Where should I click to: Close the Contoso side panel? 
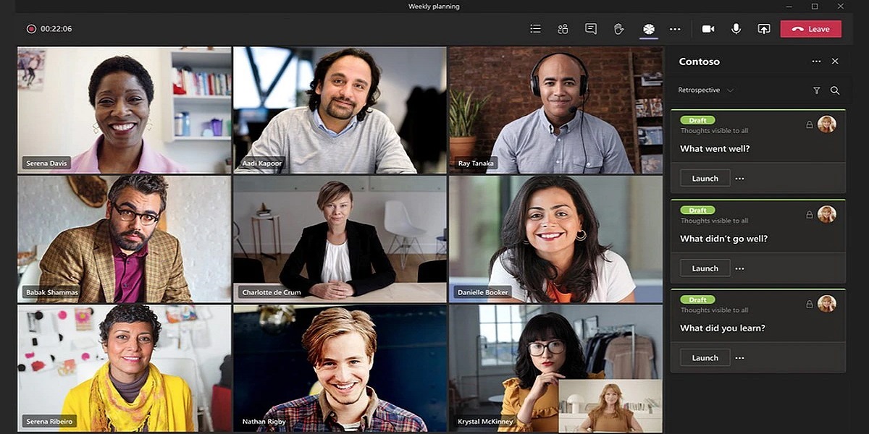[835, 61]
